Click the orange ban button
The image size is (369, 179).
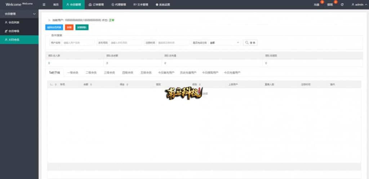pyautogui.click(x=69, y=27)
